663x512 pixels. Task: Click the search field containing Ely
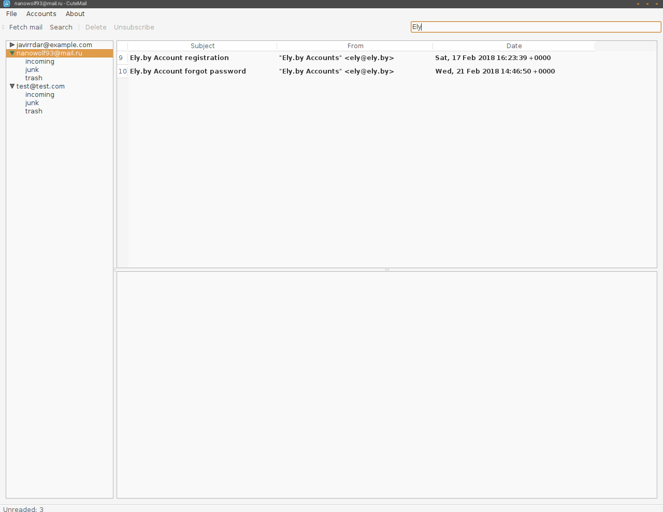point(536,27)
